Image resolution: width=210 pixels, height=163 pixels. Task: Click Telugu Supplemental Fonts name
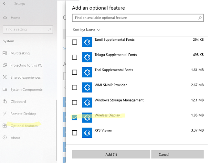116,55
